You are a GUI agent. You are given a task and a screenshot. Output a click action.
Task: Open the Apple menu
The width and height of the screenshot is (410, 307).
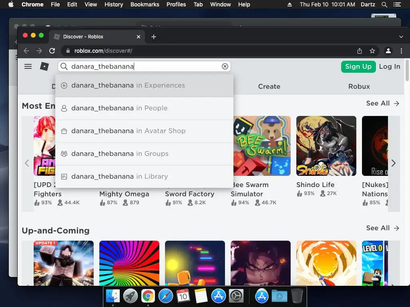[x=11, y=4]
